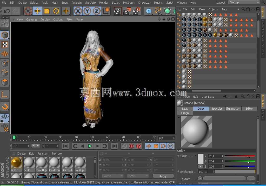Select Model mode cube icon

5,35
